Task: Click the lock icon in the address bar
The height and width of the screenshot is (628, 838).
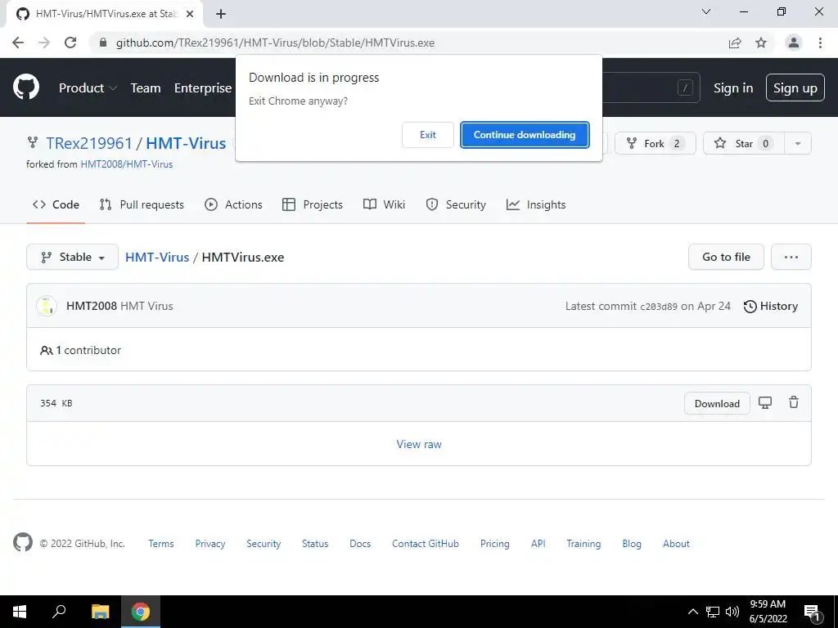Action: point(103,43)
